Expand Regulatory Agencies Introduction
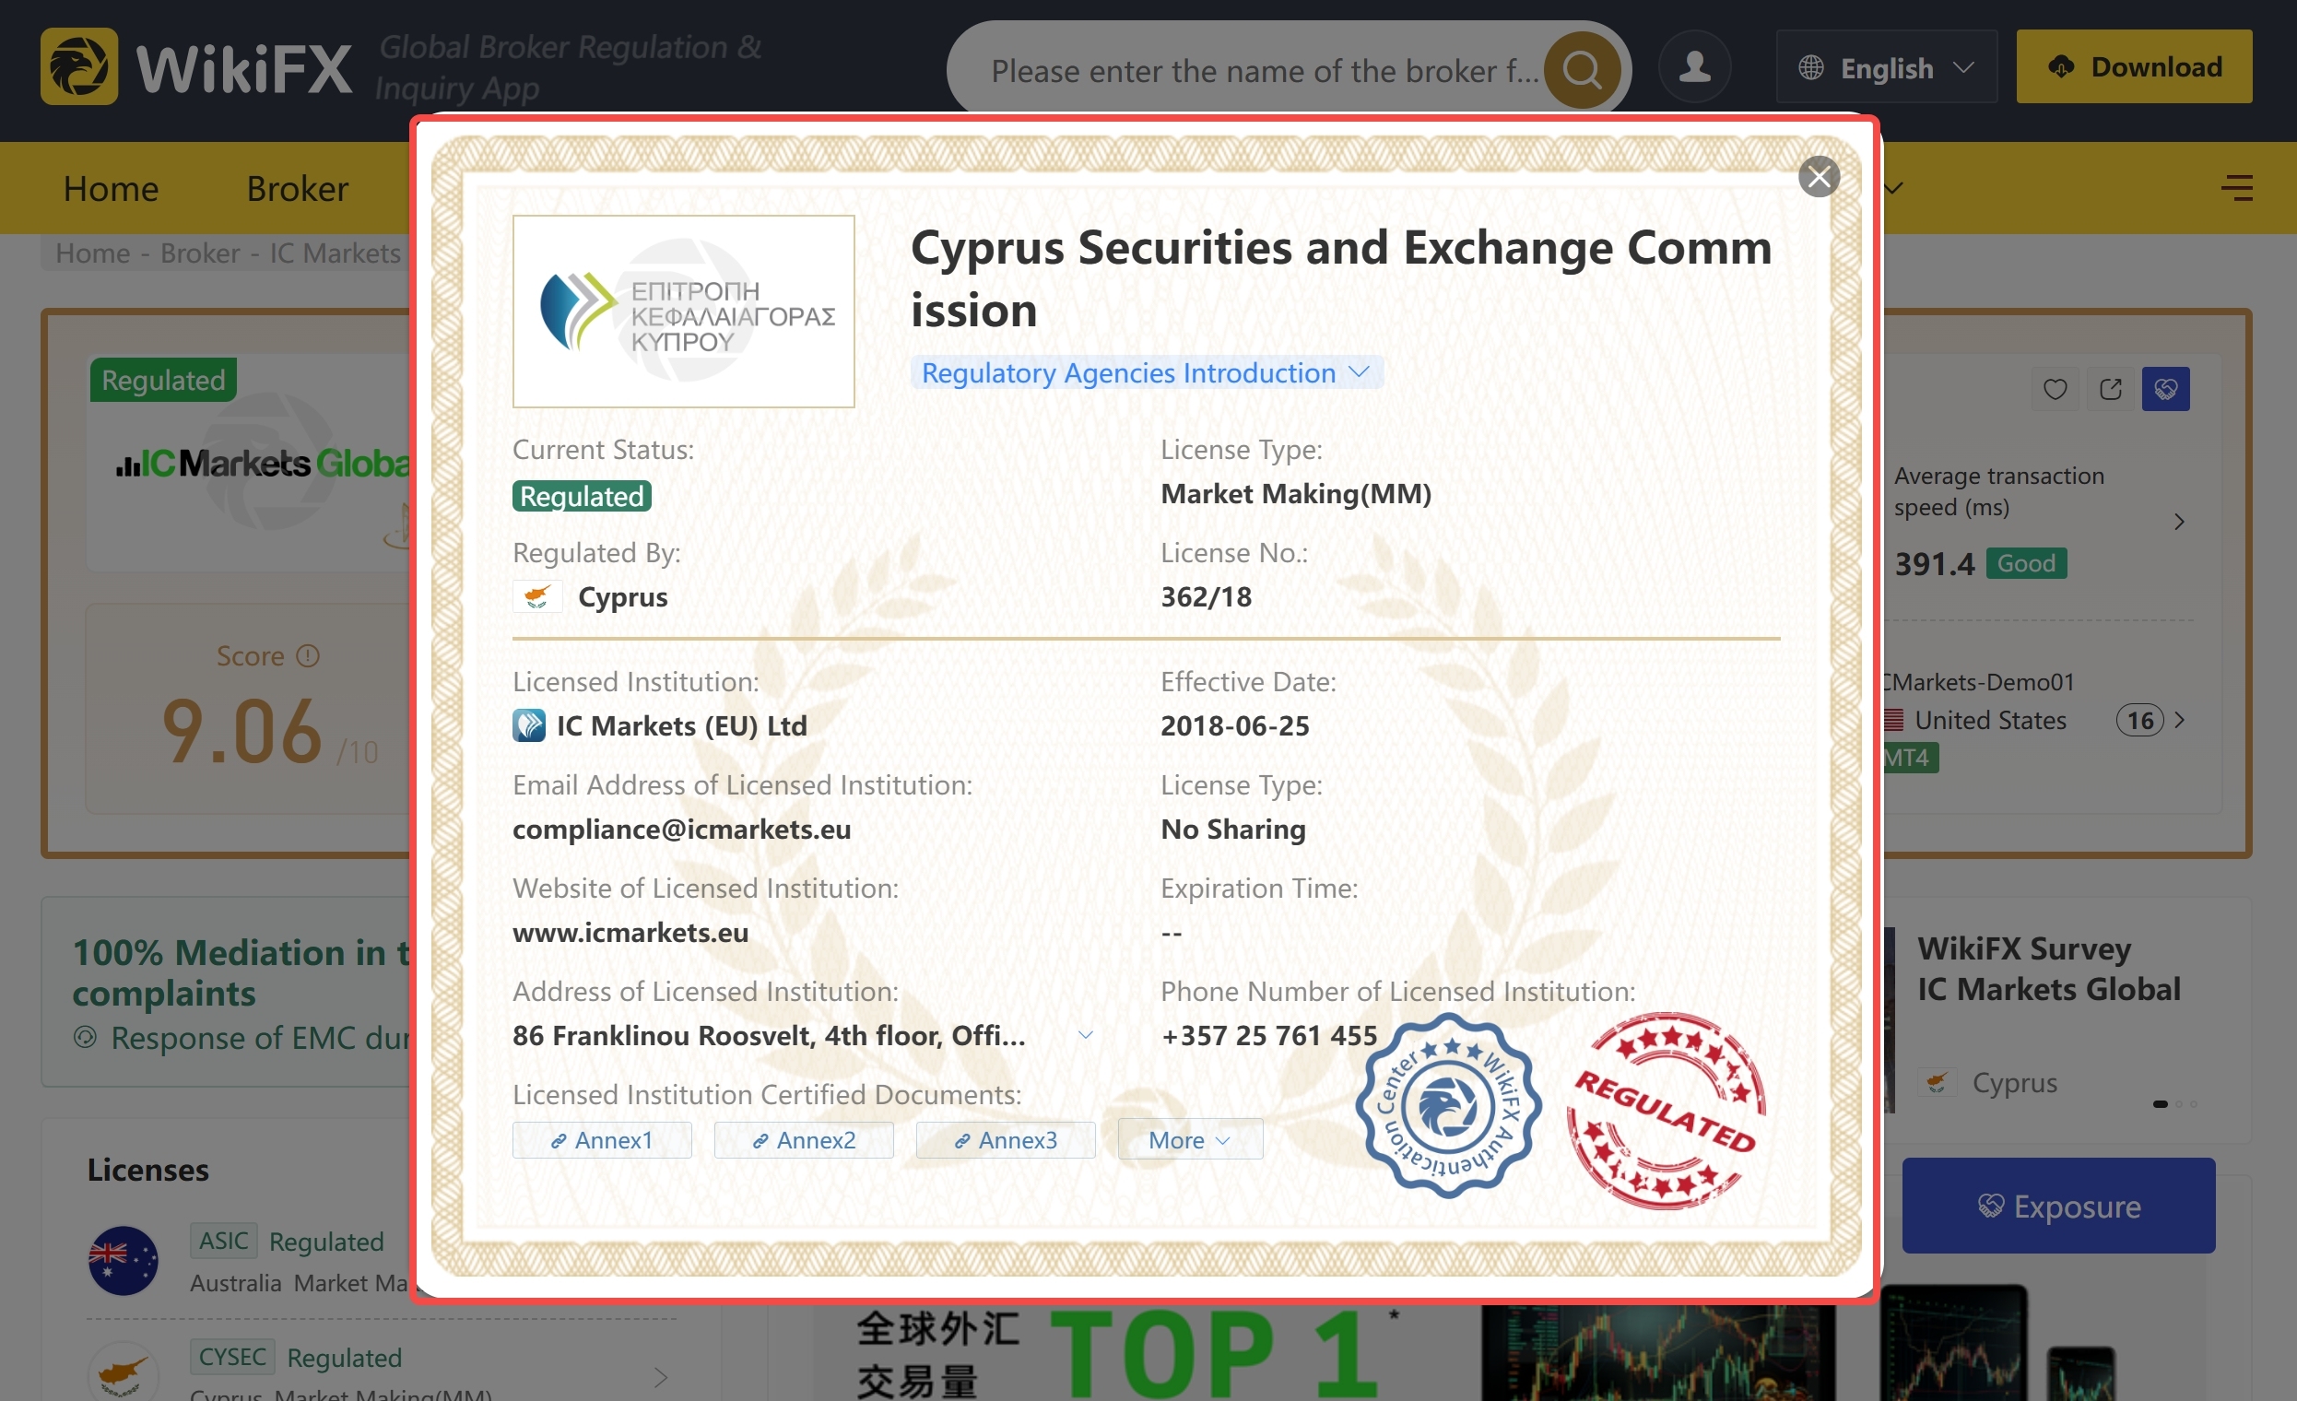The image size is (2297, 1401). pos(1146,373)
